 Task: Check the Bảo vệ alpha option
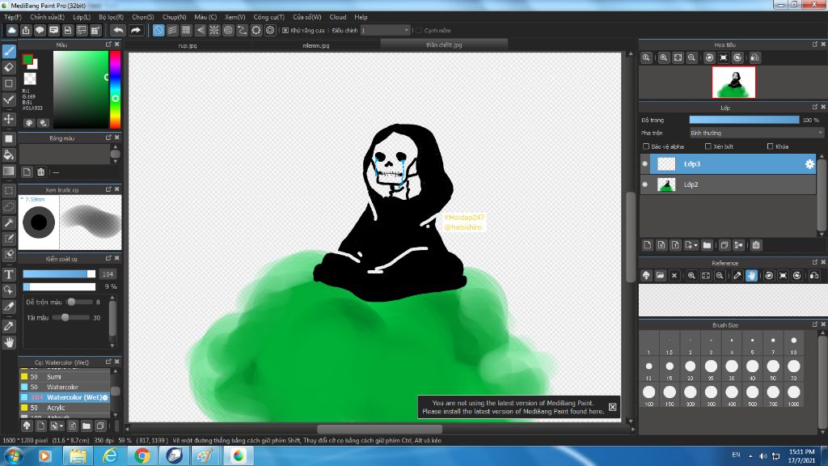point(646,146)
